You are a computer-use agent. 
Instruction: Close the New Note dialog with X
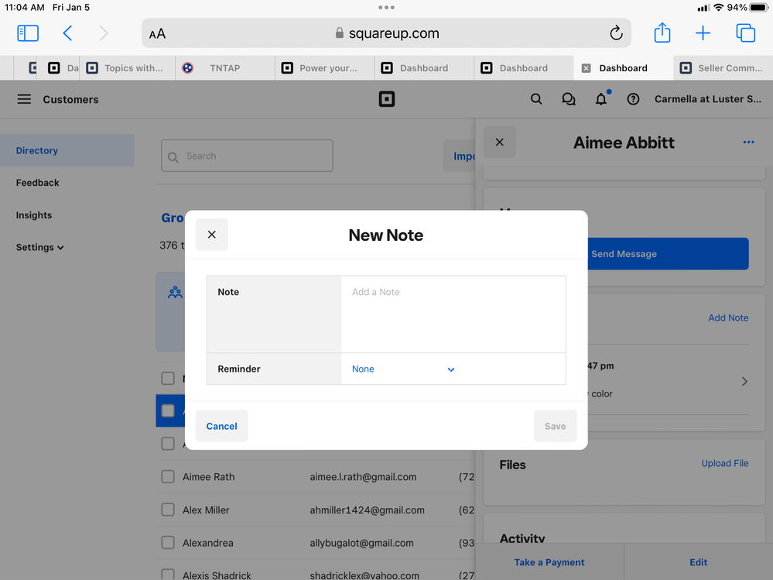point(211,235)
